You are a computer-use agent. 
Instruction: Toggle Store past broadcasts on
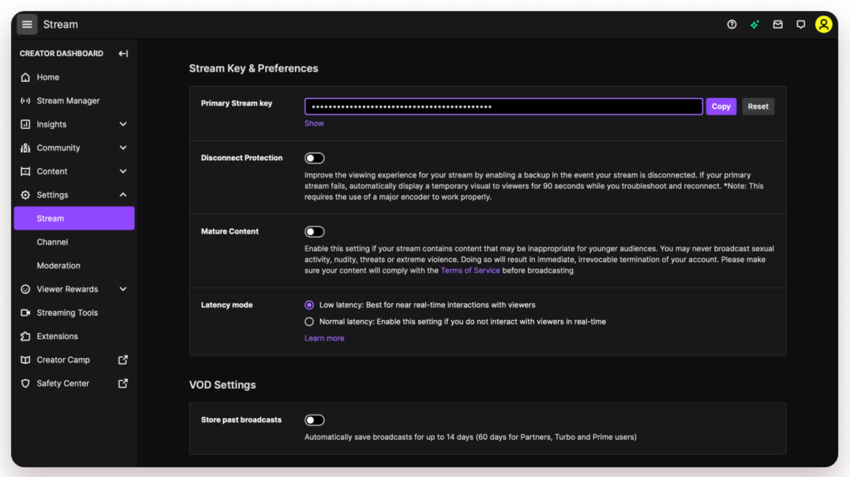(314, 420)
